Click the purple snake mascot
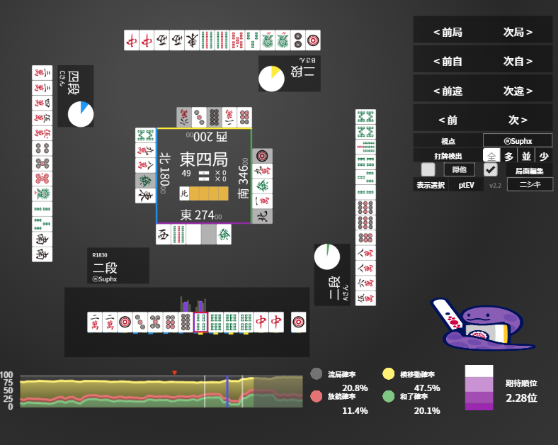This screenshot has width=558, height=445. tap(483, 325)
